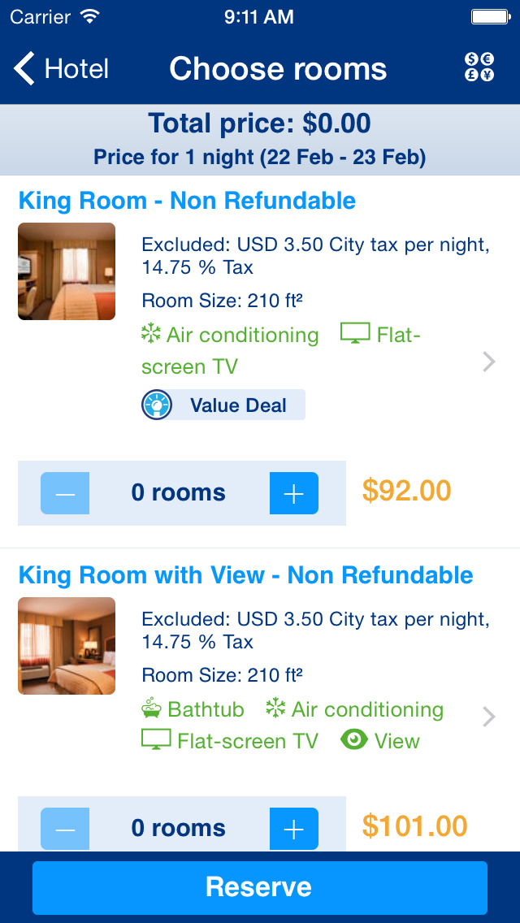
Task: Open the King Room photo thumbnail
Action: pyautogui.click(x=66, y=271)
